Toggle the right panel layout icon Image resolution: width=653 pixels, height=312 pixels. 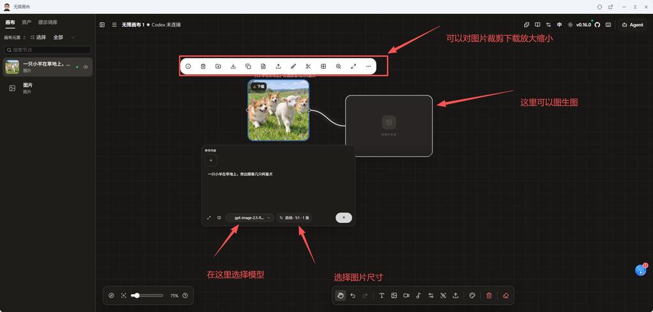(608, 25)
